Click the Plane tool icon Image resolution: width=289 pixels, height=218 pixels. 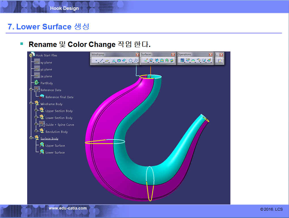[x=107, y=61]
